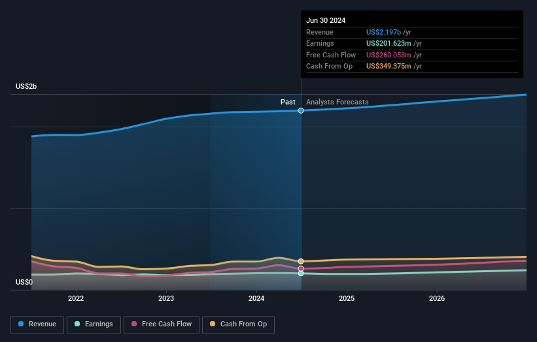Click the 2026 x-axis label
Image resolution: width=537 pixels, height=342 pixels.
(437, 299)
